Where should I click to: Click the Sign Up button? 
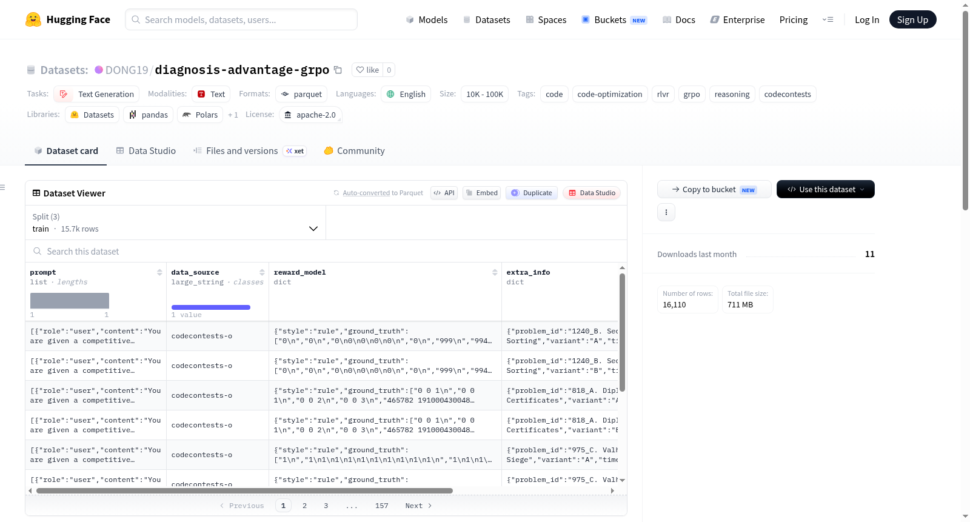(913, 19)
